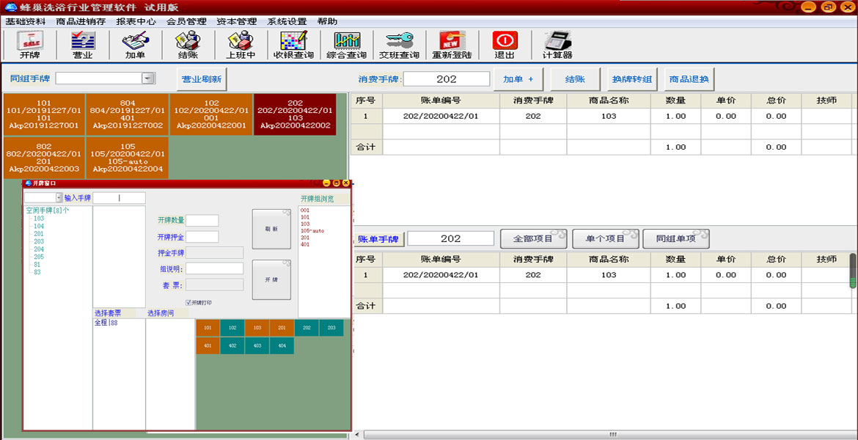Select room tile 203 in 开牌窗口
Image resolution: width=858 pixels, height=440 pixels.
pos(331,328)
